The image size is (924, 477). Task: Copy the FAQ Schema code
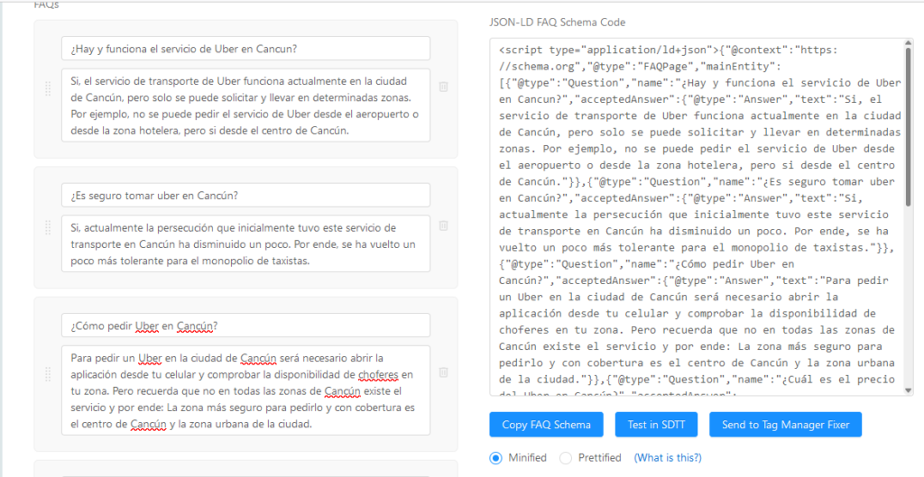[x=546, y=425]
